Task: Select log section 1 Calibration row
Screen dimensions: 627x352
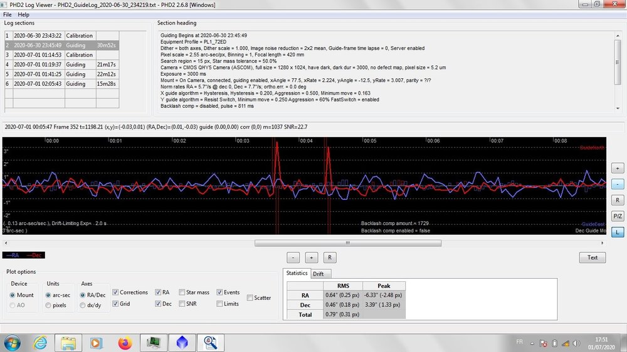Action: 61,36
